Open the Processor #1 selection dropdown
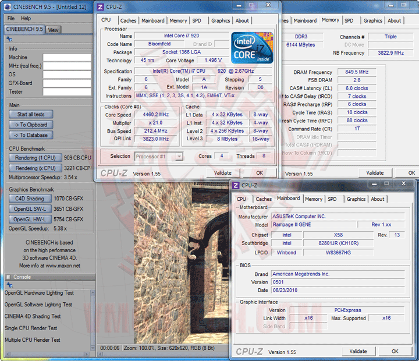Image resolution: width=419 pixels, height=361 pixels. (158, 156)
